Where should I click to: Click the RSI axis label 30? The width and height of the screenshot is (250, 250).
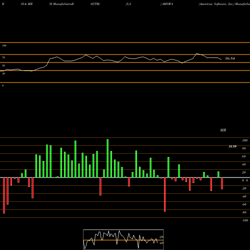3,73
